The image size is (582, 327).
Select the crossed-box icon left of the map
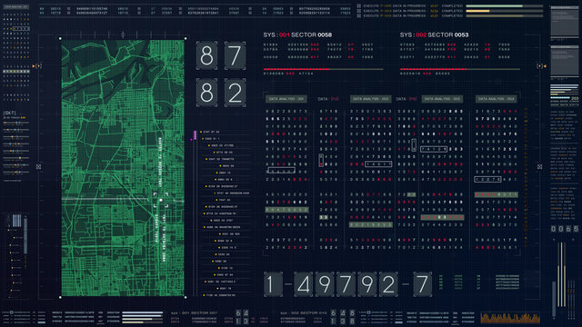pyautogui.click(x=38, y=167)
